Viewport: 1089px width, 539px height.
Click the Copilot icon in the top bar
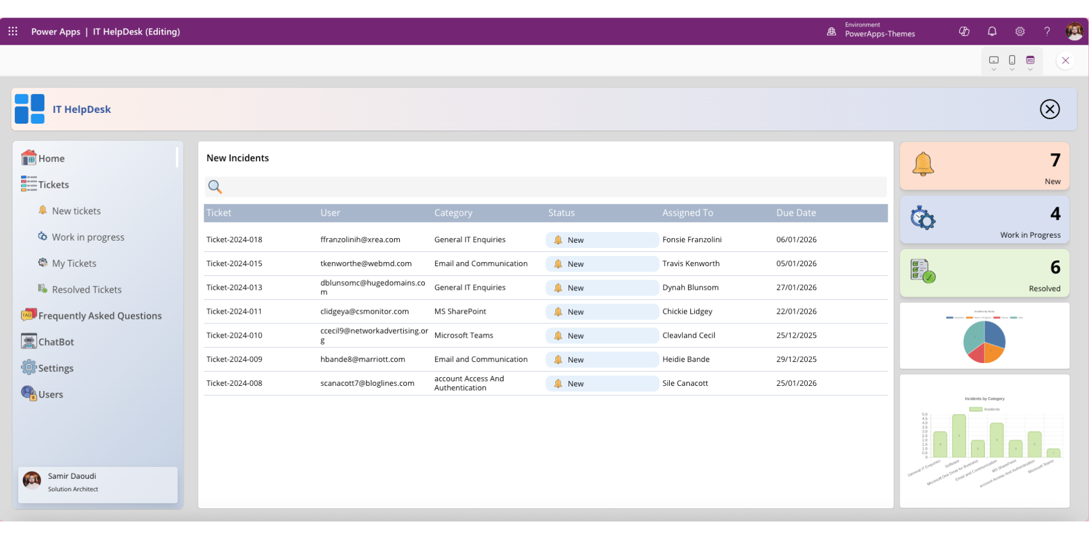click(964, 31)
